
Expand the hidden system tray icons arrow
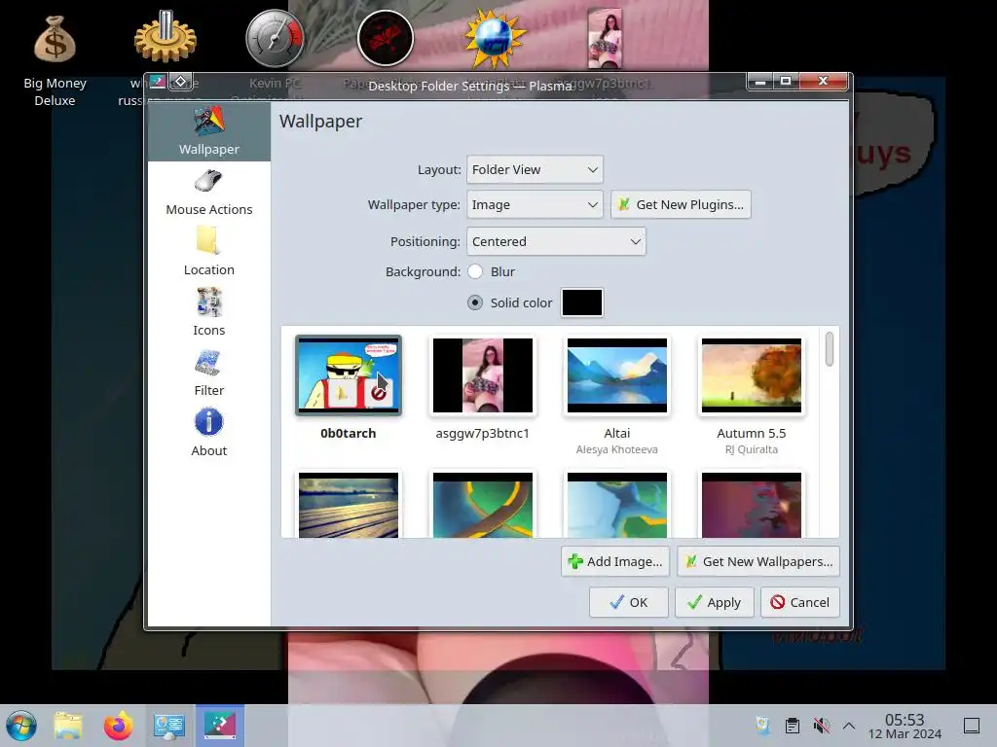click(849, 726)
